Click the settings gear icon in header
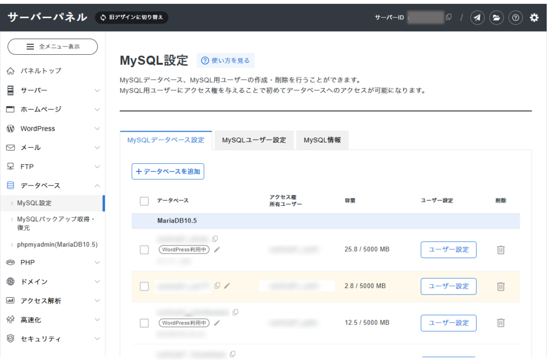Screen dimensions: 551x360 tap(534, 18)
